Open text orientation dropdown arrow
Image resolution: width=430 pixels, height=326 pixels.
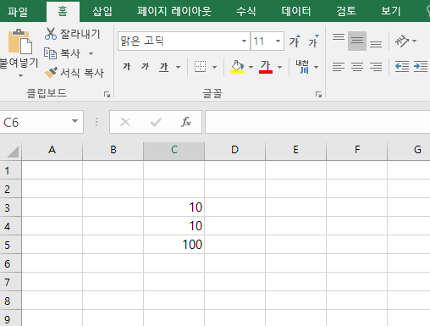414,41
